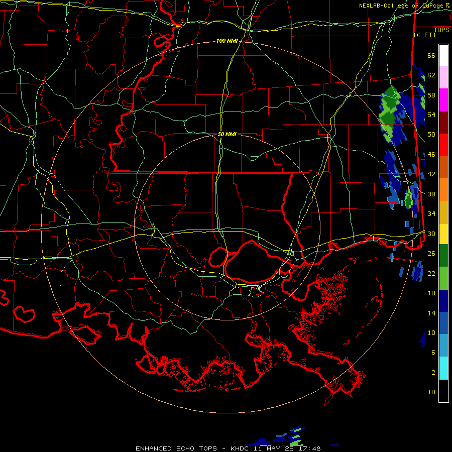Click the KHDC station identifier

coord(241,448)
